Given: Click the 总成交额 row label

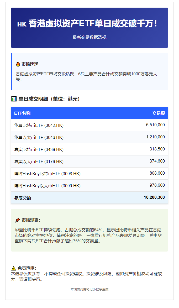Looking at the screenshot, I should tap(23, 198).
